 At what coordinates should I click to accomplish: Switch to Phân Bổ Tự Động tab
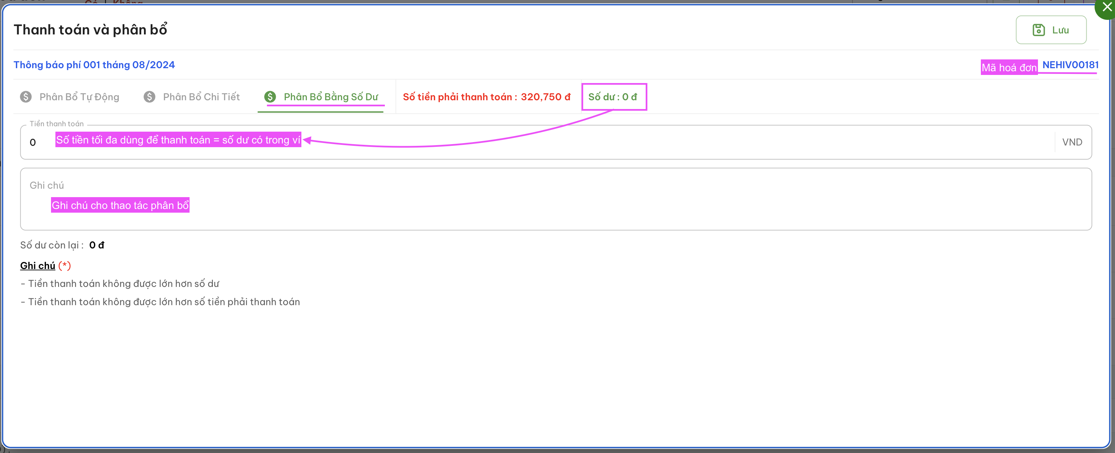70,97
